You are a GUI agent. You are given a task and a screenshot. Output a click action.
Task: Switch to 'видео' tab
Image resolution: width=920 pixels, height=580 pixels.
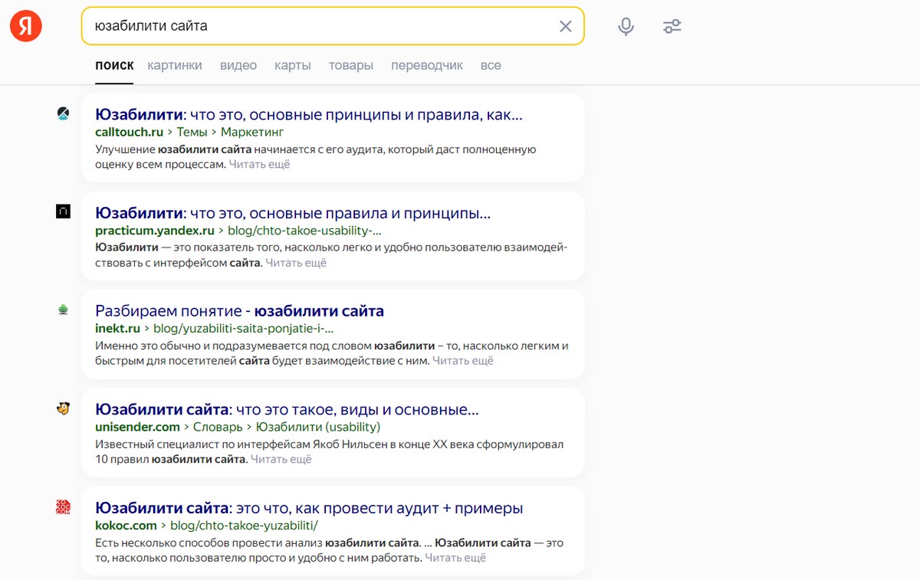click(238, 65)
